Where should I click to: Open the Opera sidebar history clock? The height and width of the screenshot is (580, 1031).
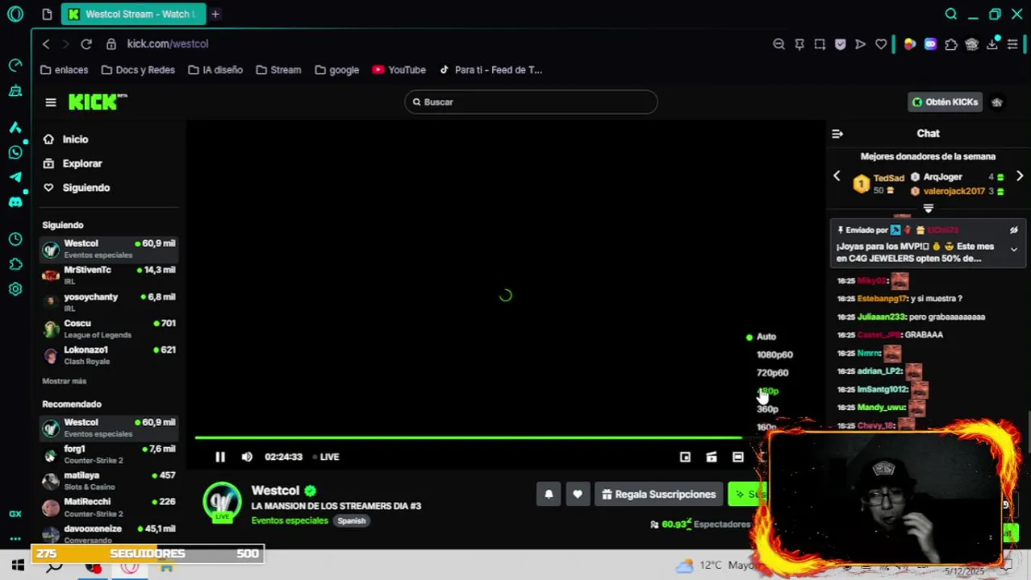15,239
